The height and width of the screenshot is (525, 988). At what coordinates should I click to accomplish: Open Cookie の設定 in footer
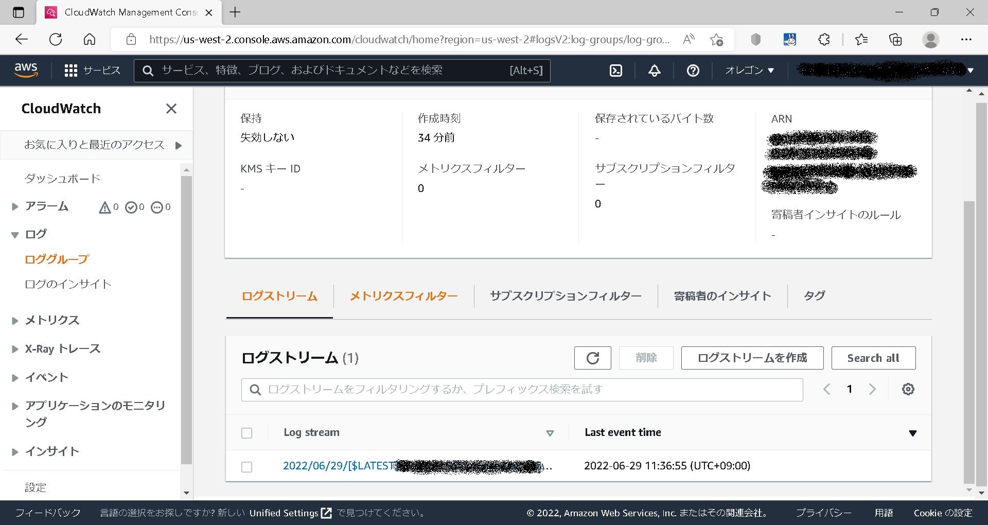[x=943, y=513]
